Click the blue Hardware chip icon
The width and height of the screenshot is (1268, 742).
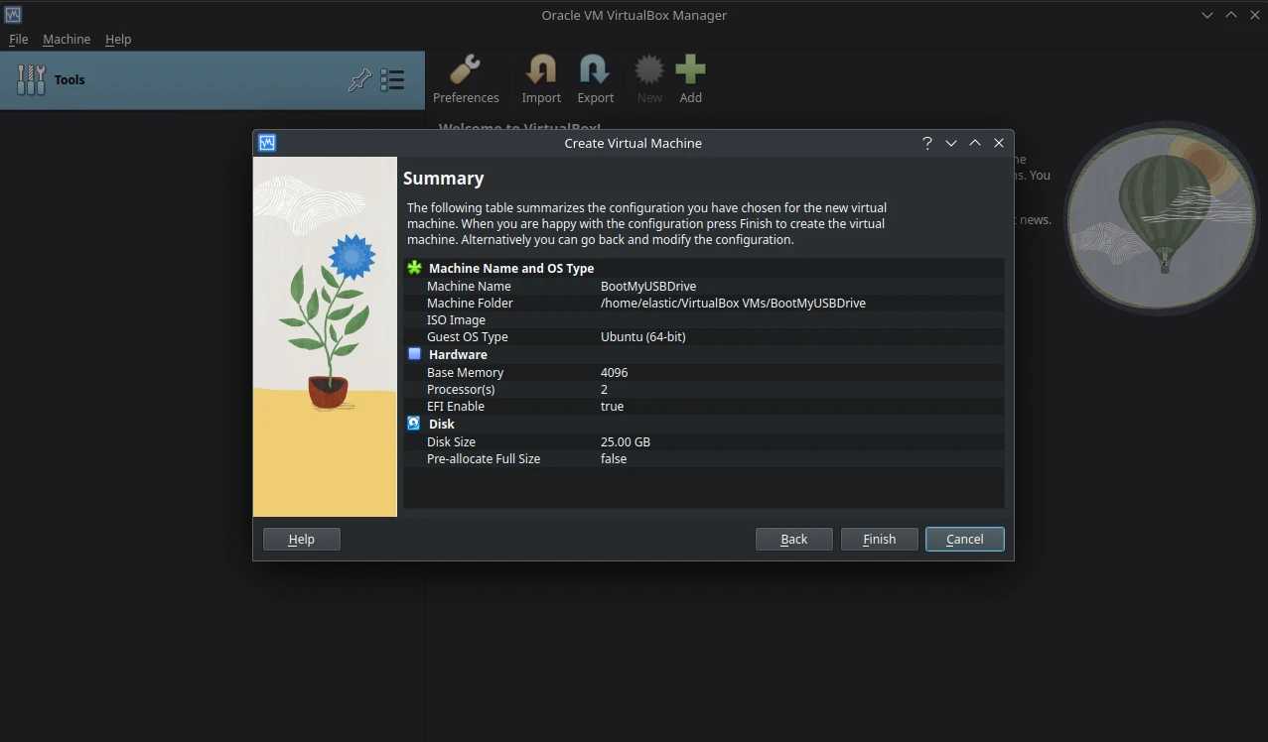[x=415, y=354]
